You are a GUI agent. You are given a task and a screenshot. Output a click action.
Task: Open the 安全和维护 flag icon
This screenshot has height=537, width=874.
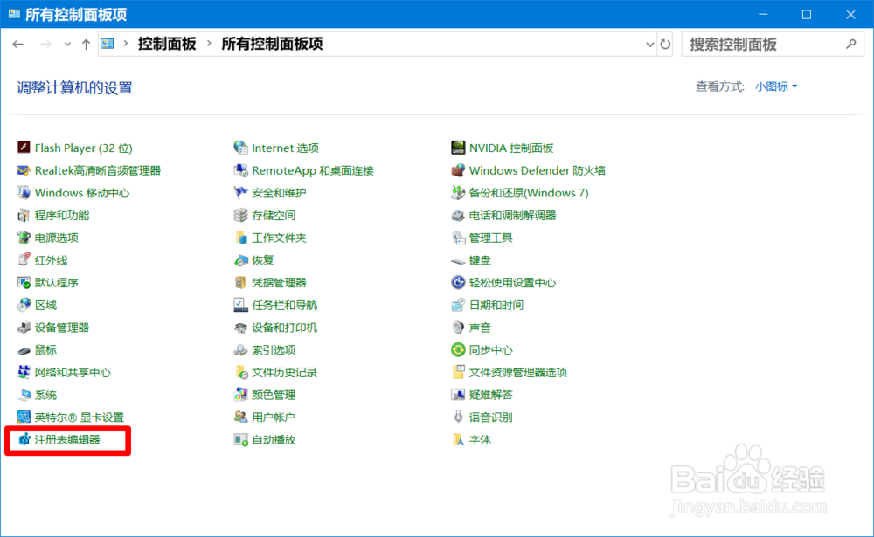241,193
